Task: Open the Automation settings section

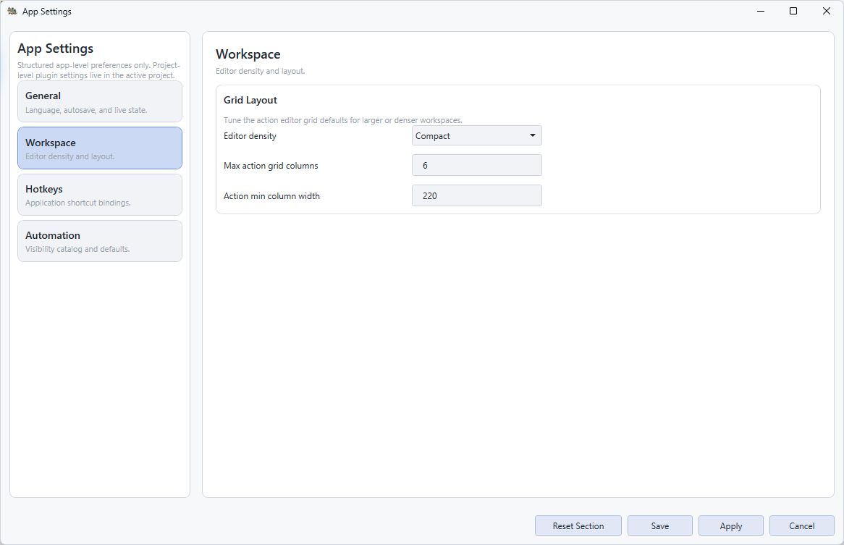Action: (100, 241)
